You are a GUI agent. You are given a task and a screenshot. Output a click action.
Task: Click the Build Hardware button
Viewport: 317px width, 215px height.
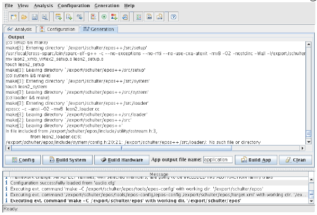coord(122,160)
